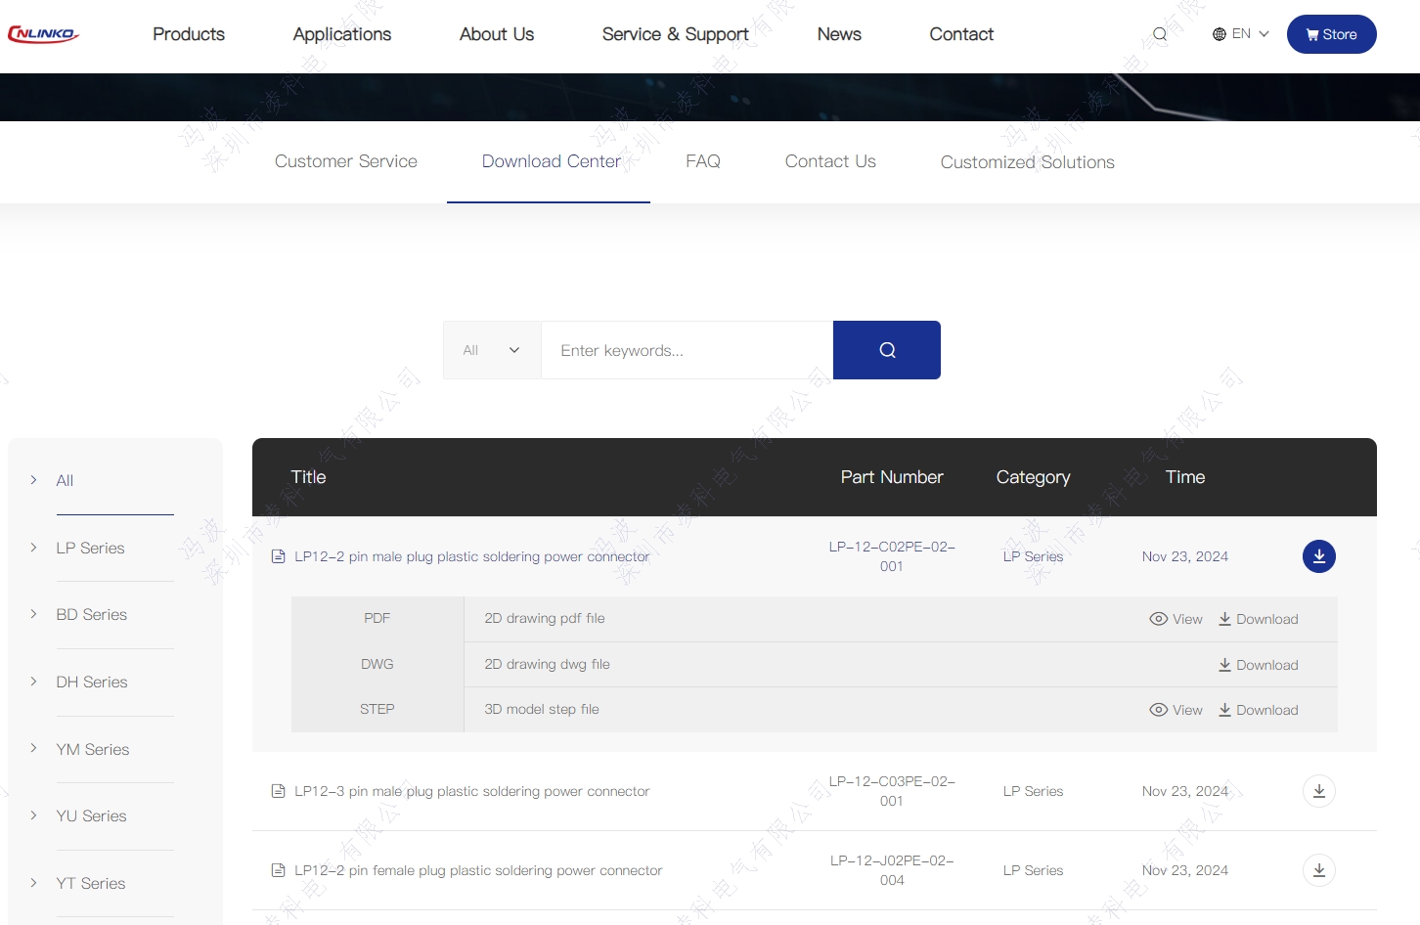The height and width of the screenshot is (925, 1420).
Task: Click LP Series category of LP-12-C02PE row
Action: click(x=1034, y=556)
